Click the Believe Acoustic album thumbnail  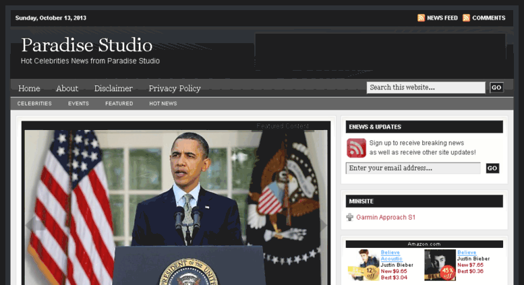[x=363, y=265]
